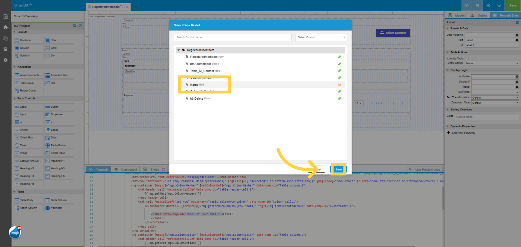This screenshot has height=247, width=521.
Task: Click the gear icon beside Display If field
Action: pos(517,82)
